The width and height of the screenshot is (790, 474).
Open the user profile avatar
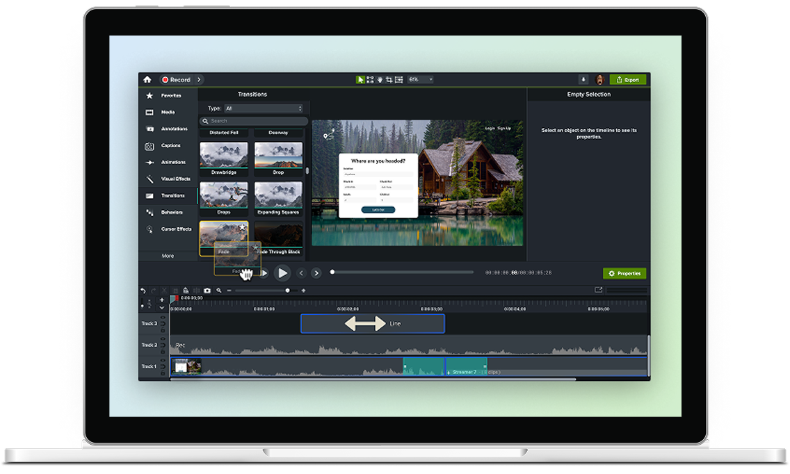tap(599, 80)
